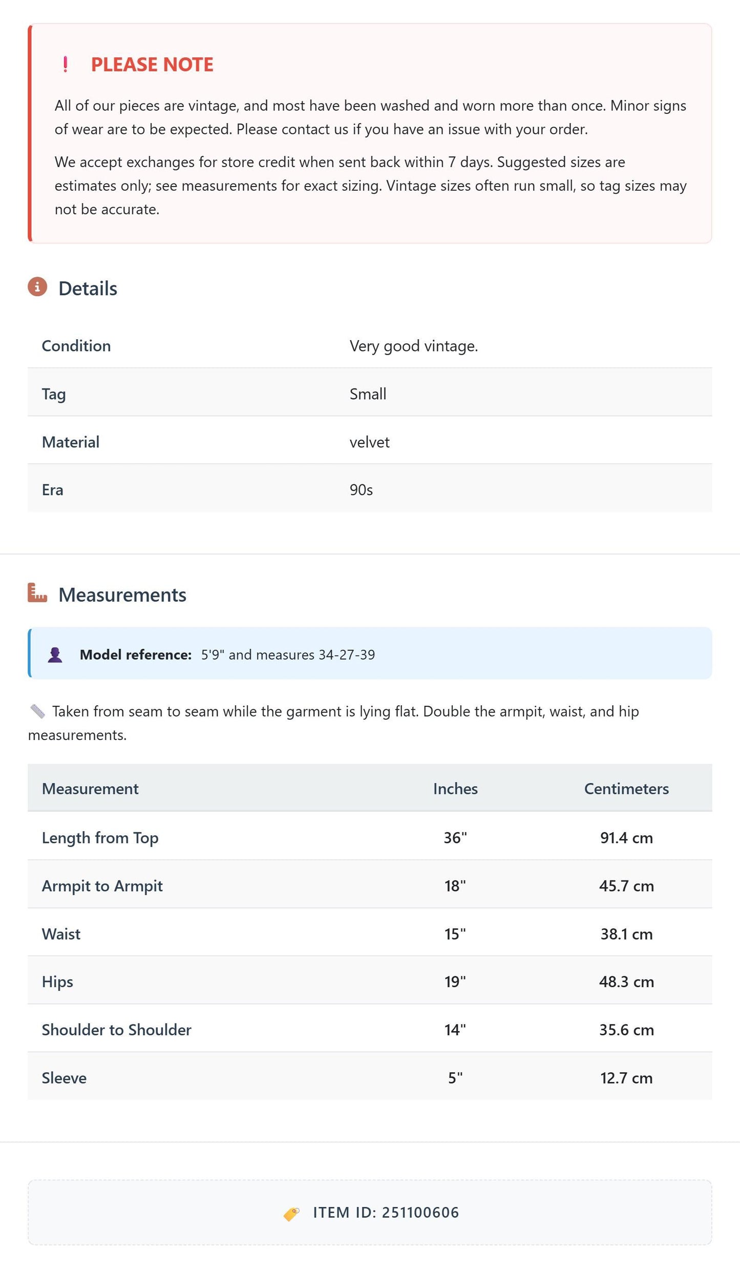
Task: Click the Details info circle icon
Action: click(37, 287)
